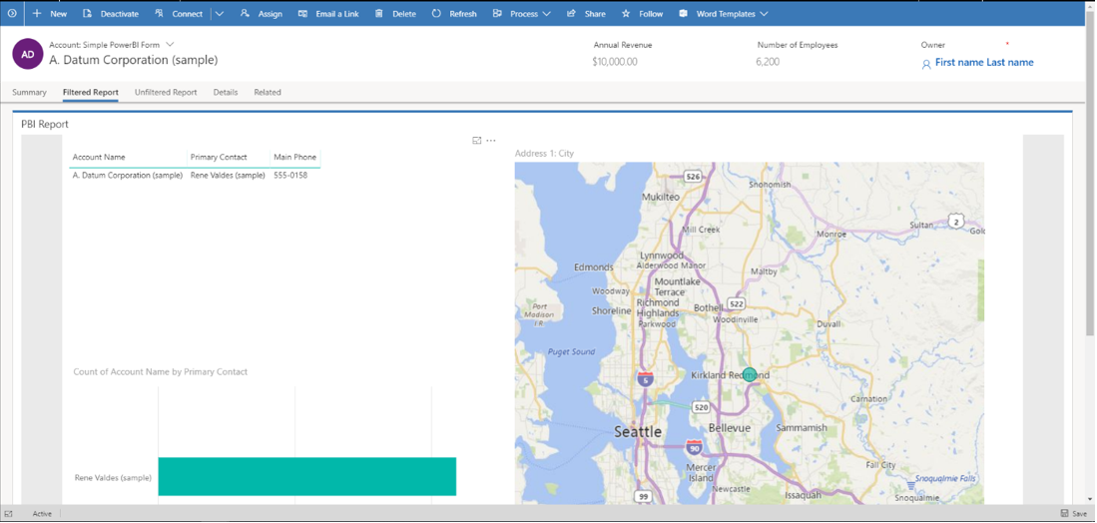Click the Save disk icon in status bar
Image resolution: width=1097 pixels, height=523 pixels.
coord(1064,513)
